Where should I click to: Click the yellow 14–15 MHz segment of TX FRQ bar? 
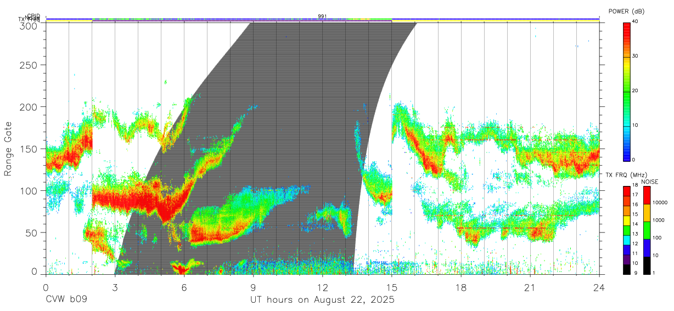pyautogui.click(x=627, y=220)
